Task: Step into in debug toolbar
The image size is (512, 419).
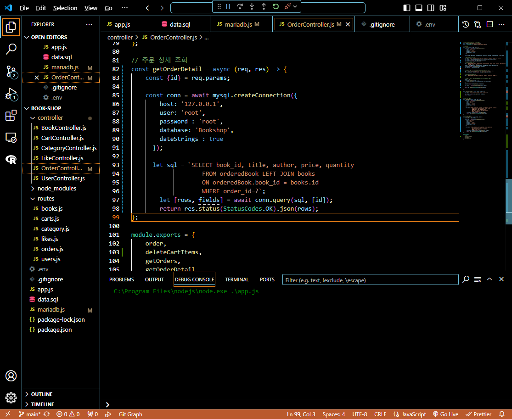Action: point(252,6)
